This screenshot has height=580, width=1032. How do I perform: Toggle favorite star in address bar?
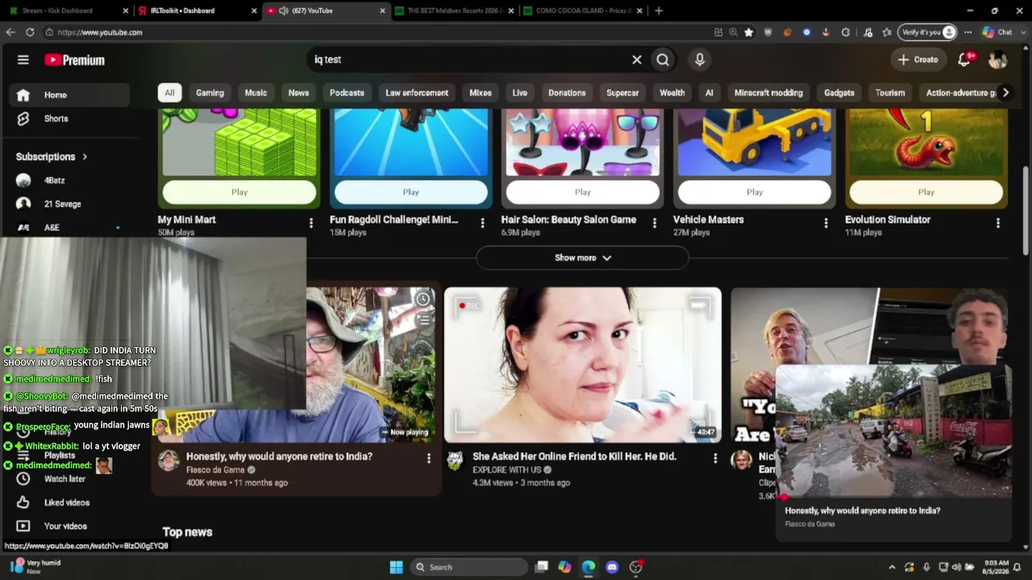749,32
